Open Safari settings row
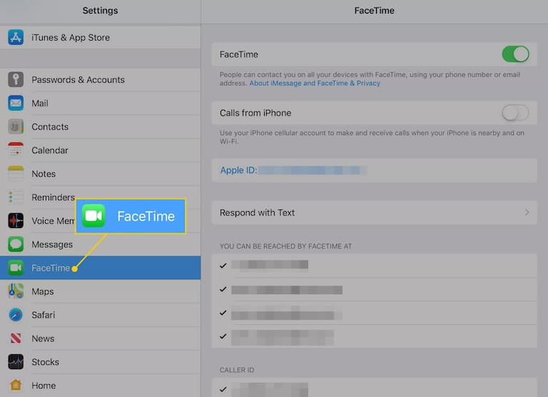Screen dimensions: 548x397 (x=101, y=315)
